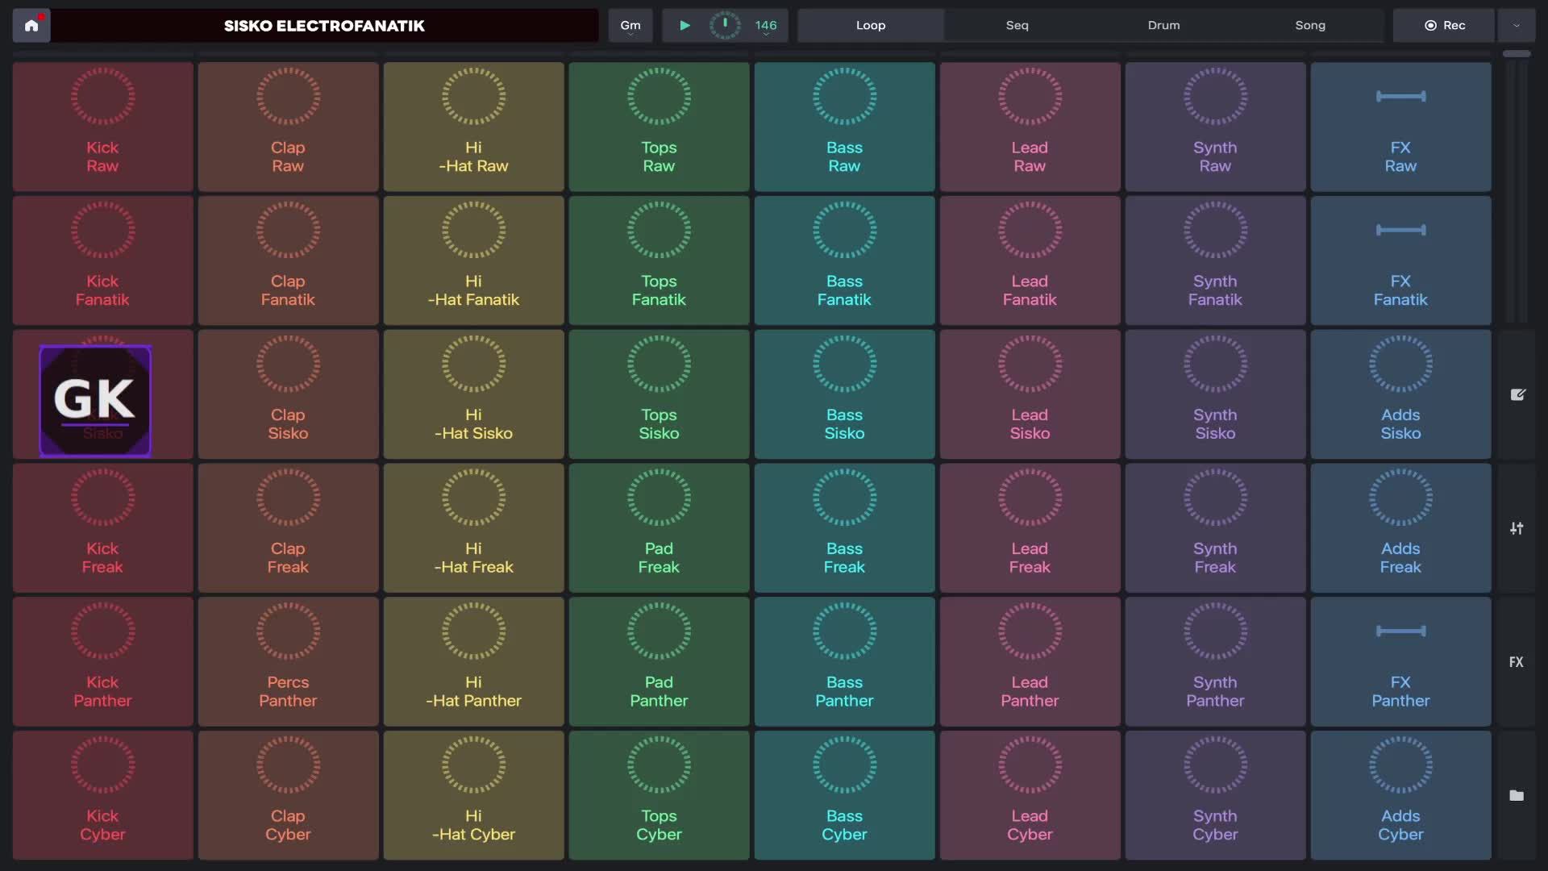
Task: Open the mixer sliders icon in sidebar
Action: tap(1517, 528)
